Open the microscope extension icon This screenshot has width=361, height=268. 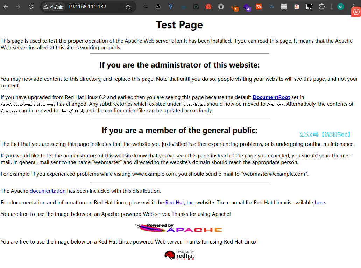click(158, 7)
